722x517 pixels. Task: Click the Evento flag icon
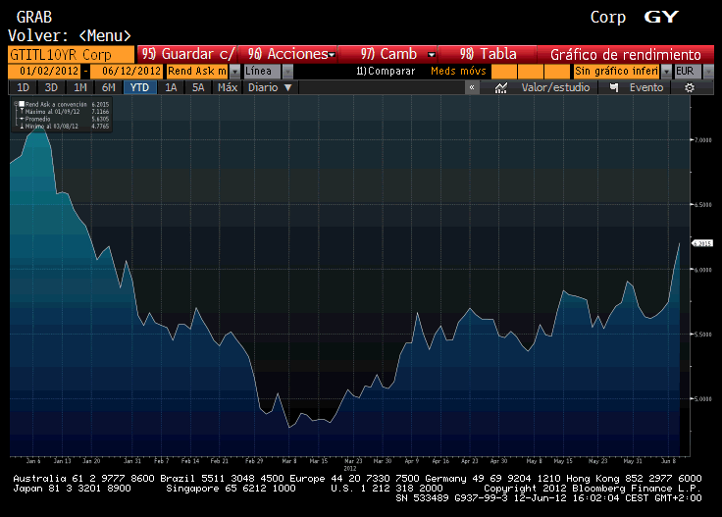[x=614, y=87]
